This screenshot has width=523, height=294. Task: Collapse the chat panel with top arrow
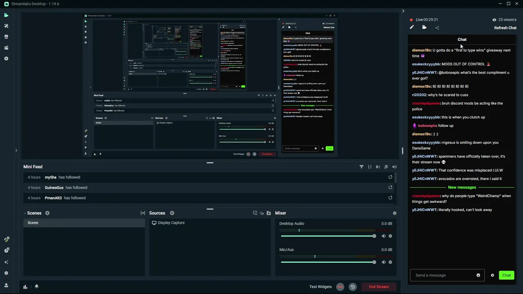point(403,11)
